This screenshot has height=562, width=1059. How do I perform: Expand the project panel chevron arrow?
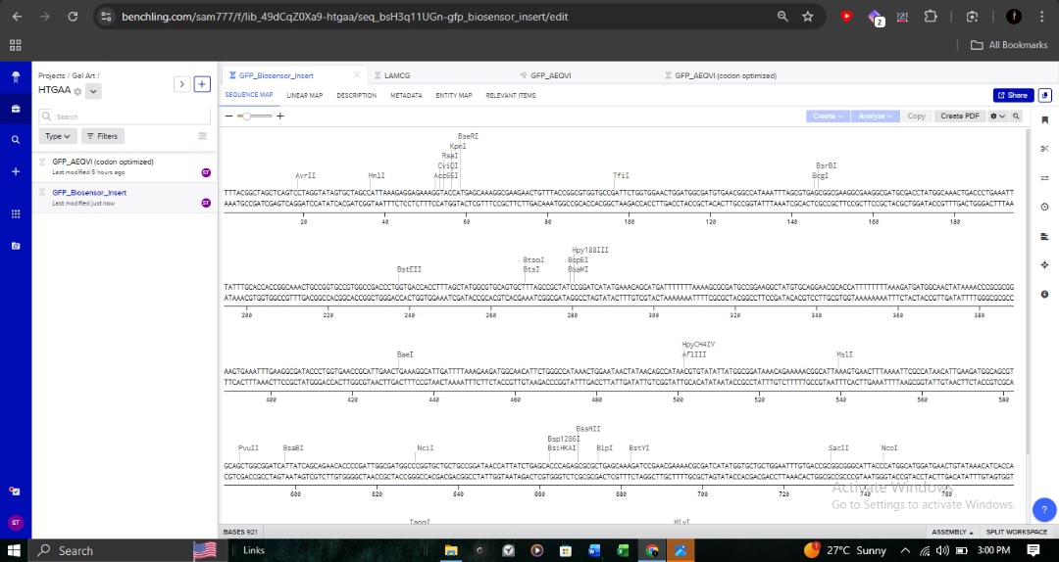[181, 83]
